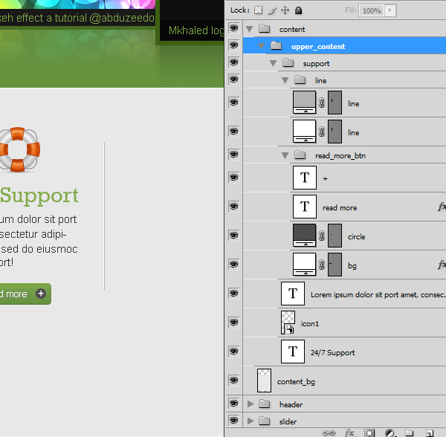This screenshot has width=446, height=437.
Task: Click content_bg layer thumbnail
Action: click(264, 381)
